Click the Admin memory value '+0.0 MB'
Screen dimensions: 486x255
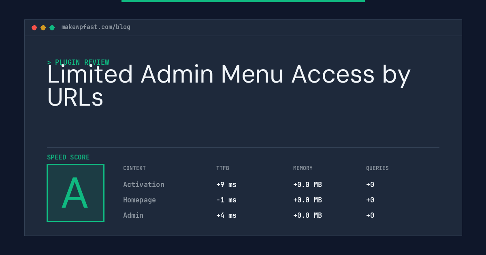click(307, 215)
